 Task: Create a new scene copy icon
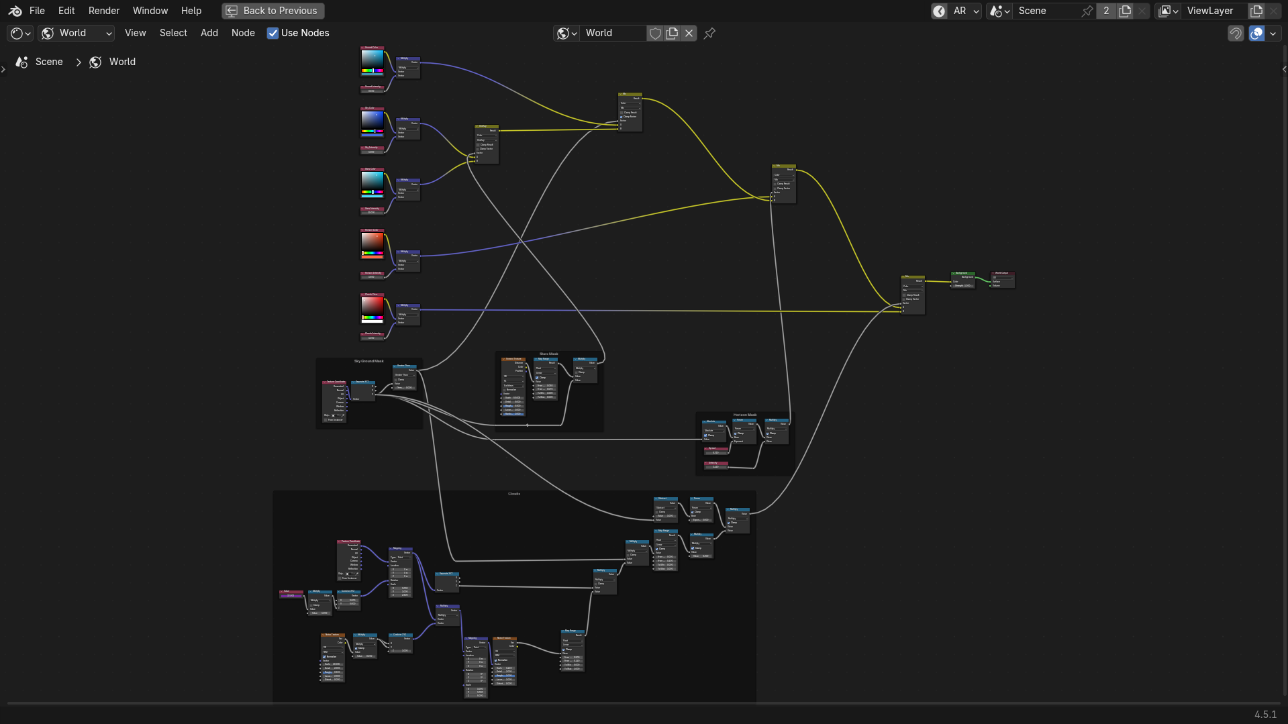click(1125, 11)
